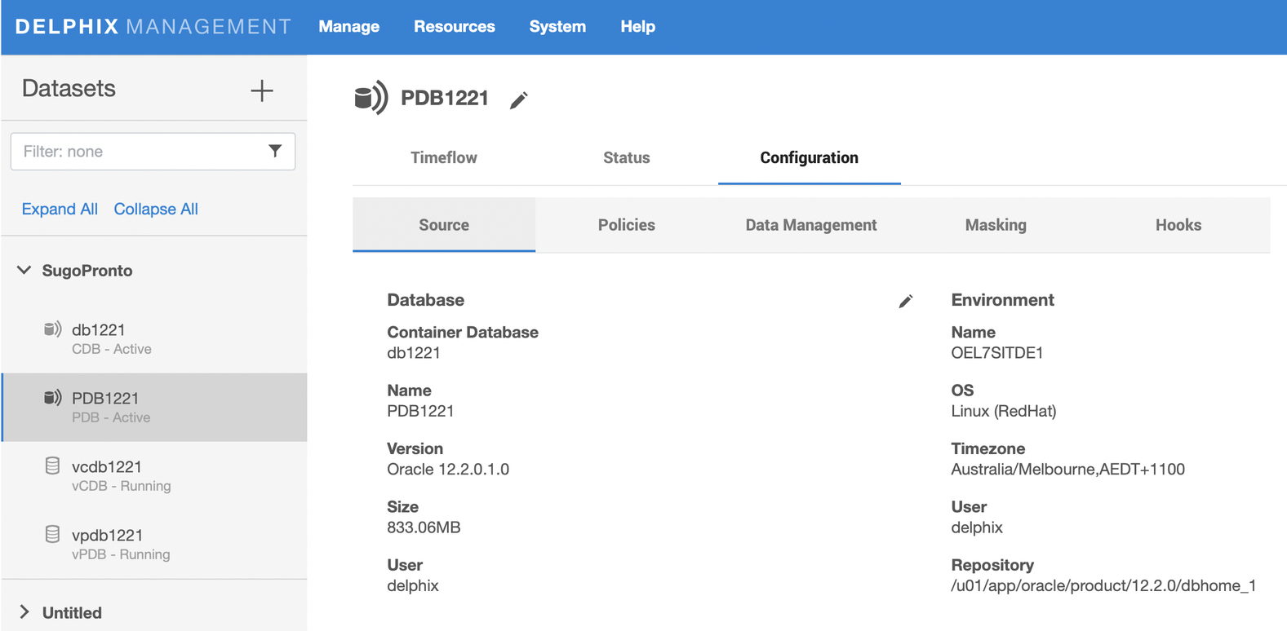
Task: Select the Configuration tab
Action: tap(810, 158)
